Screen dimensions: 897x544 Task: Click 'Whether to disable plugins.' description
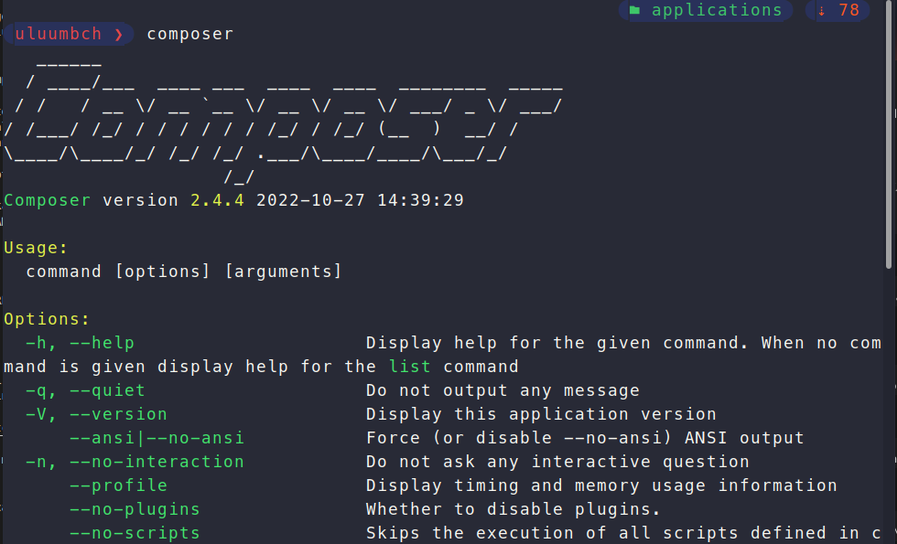pyautogui.click(x=513, y=509)
